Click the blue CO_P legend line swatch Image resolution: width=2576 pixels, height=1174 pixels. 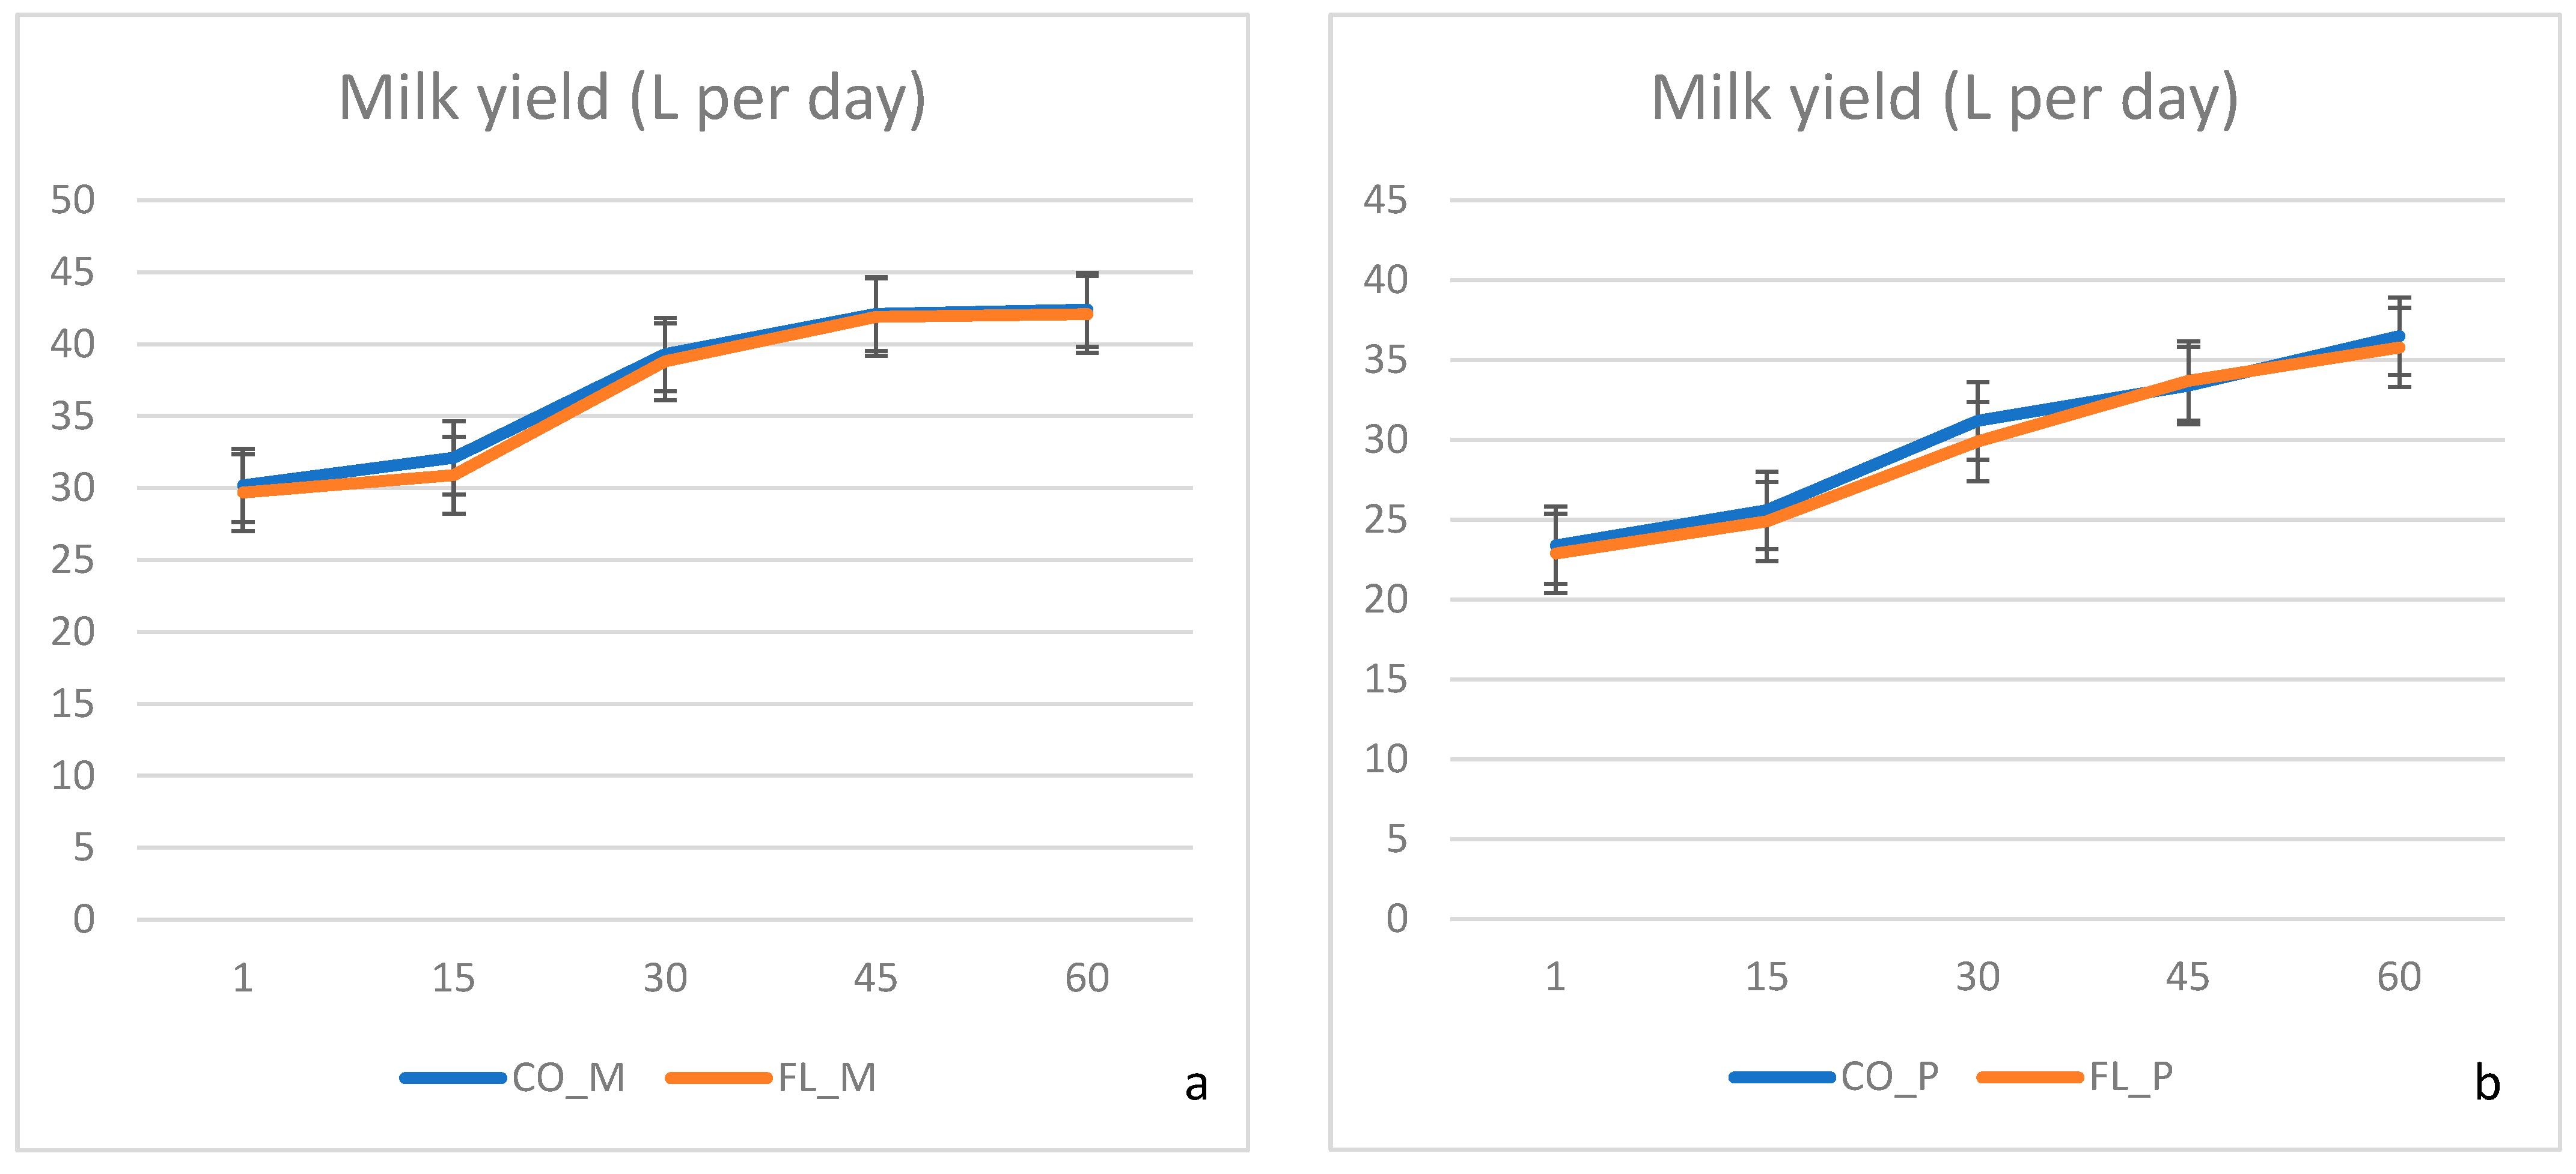coord(1782,1077)
